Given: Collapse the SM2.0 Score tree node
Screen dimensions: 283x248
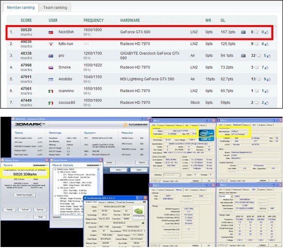Looking at the screenshot, I should (x=59, y=172).
